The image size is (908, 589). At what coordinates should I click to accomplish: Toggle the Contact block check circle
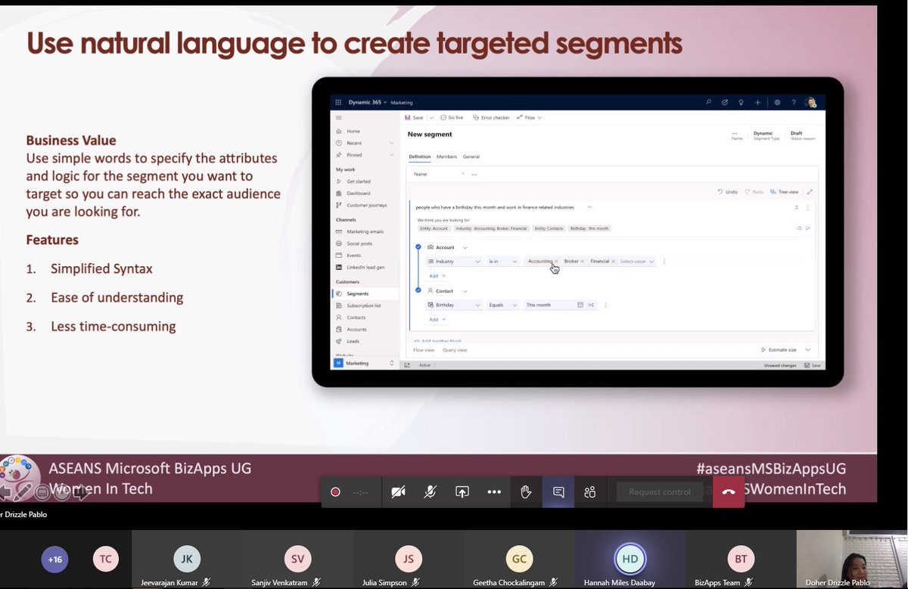coord(418,290)
